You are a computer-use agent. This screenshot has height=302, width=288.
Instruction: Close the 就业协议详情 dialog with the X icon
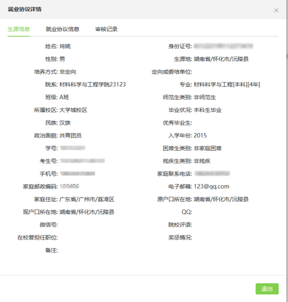(x=276, y=10)
